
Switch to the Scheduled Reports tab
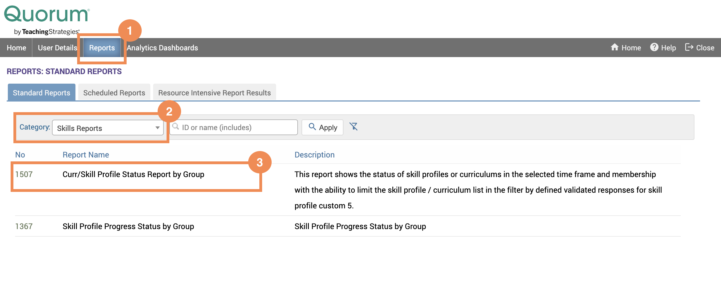114,93
